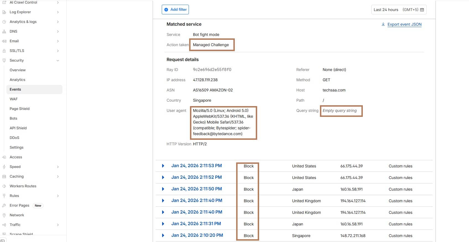
Task: Expand the Analytics & logs menu
Action: click(x=58, y=22)
